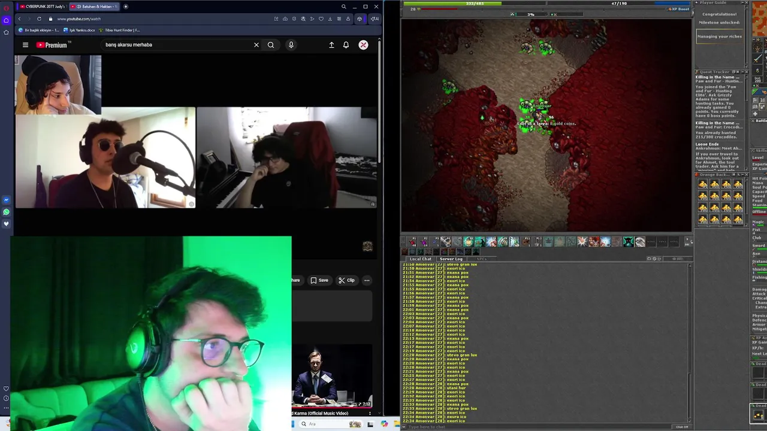Open options for the Karma recommended video
Image resolution: width=767 pixels, height=431 pixels.
click(x=370, y=413)
